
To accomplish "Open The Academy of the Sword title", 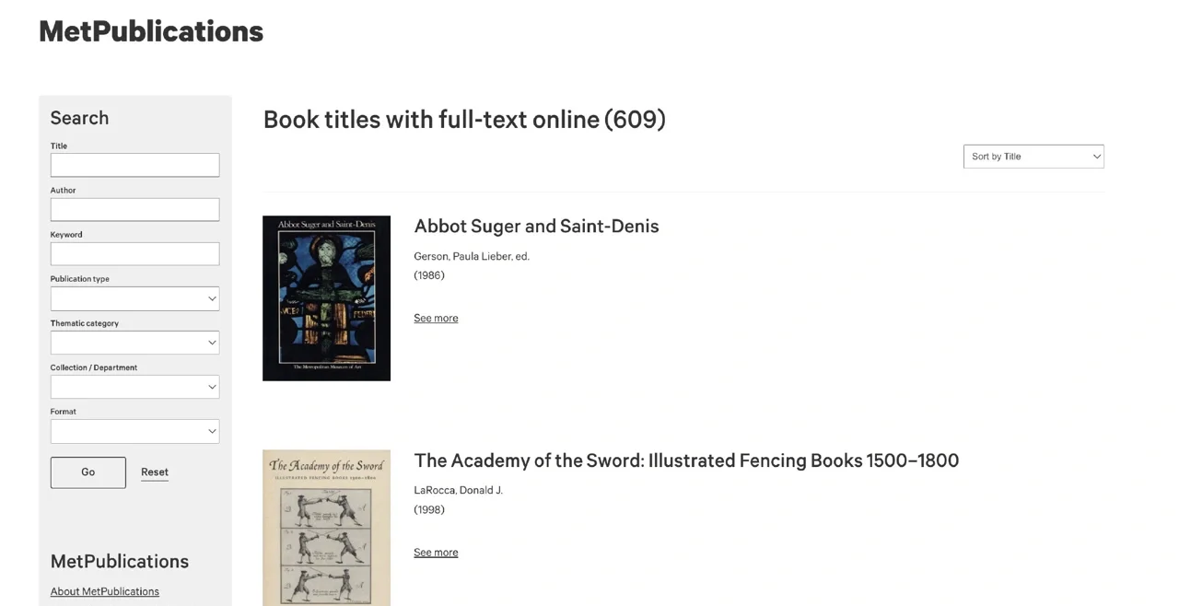I will 686,460.
